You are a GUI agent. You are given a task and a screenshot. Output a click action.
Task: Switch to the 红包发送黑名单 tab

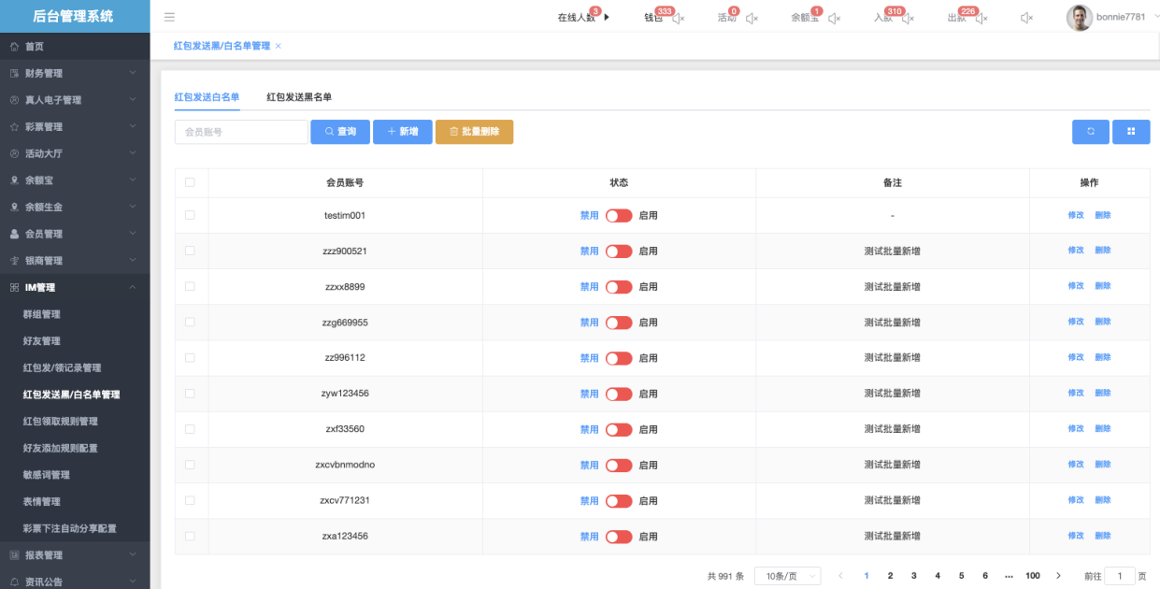click(x=299, y=96)
